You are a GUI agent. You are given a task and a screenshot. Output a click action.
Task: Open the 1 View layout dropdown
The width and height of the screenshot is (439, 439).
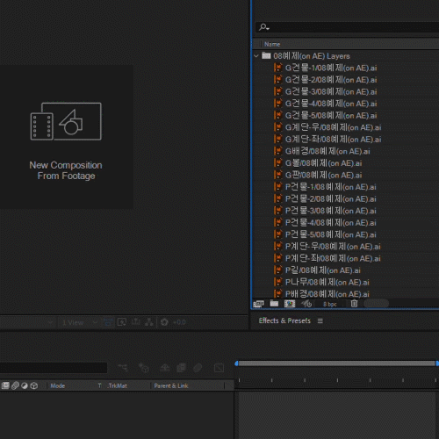[80, 322]
